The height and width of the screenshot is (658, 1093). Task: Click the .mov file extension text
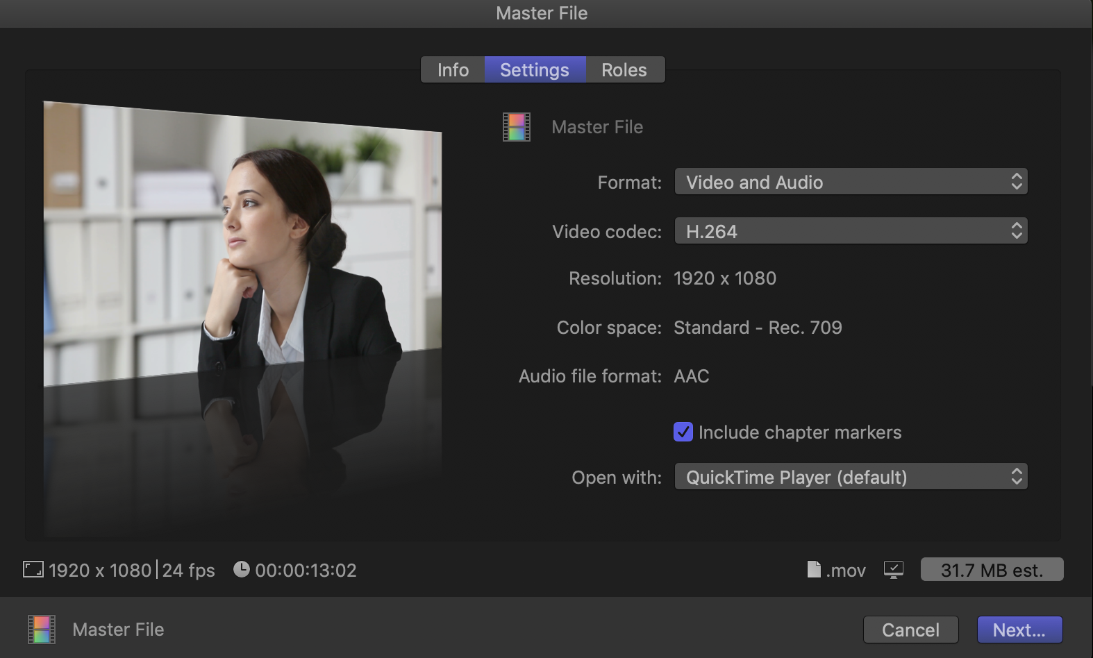coord(846,571)
